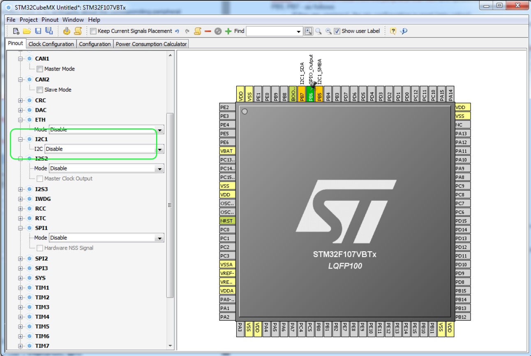Switch to the Clock Configuration tab
The image size is (531, 356).
[51, 44]
